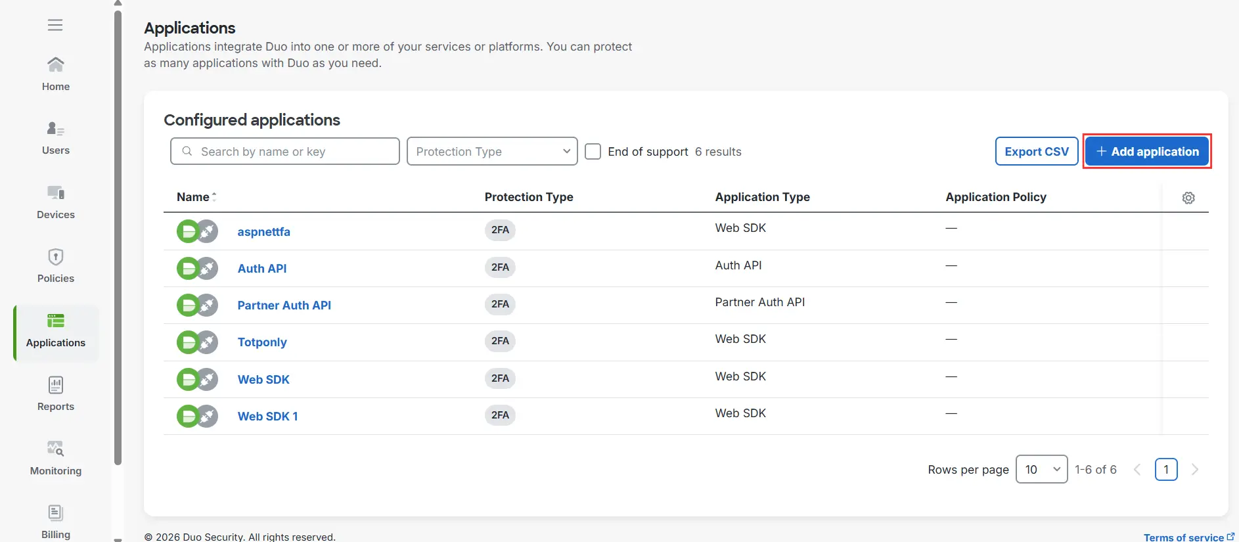This screenshot has height=542, width=1239.
Task: Open table column settings gear
Action: [x=1188, y=198]
